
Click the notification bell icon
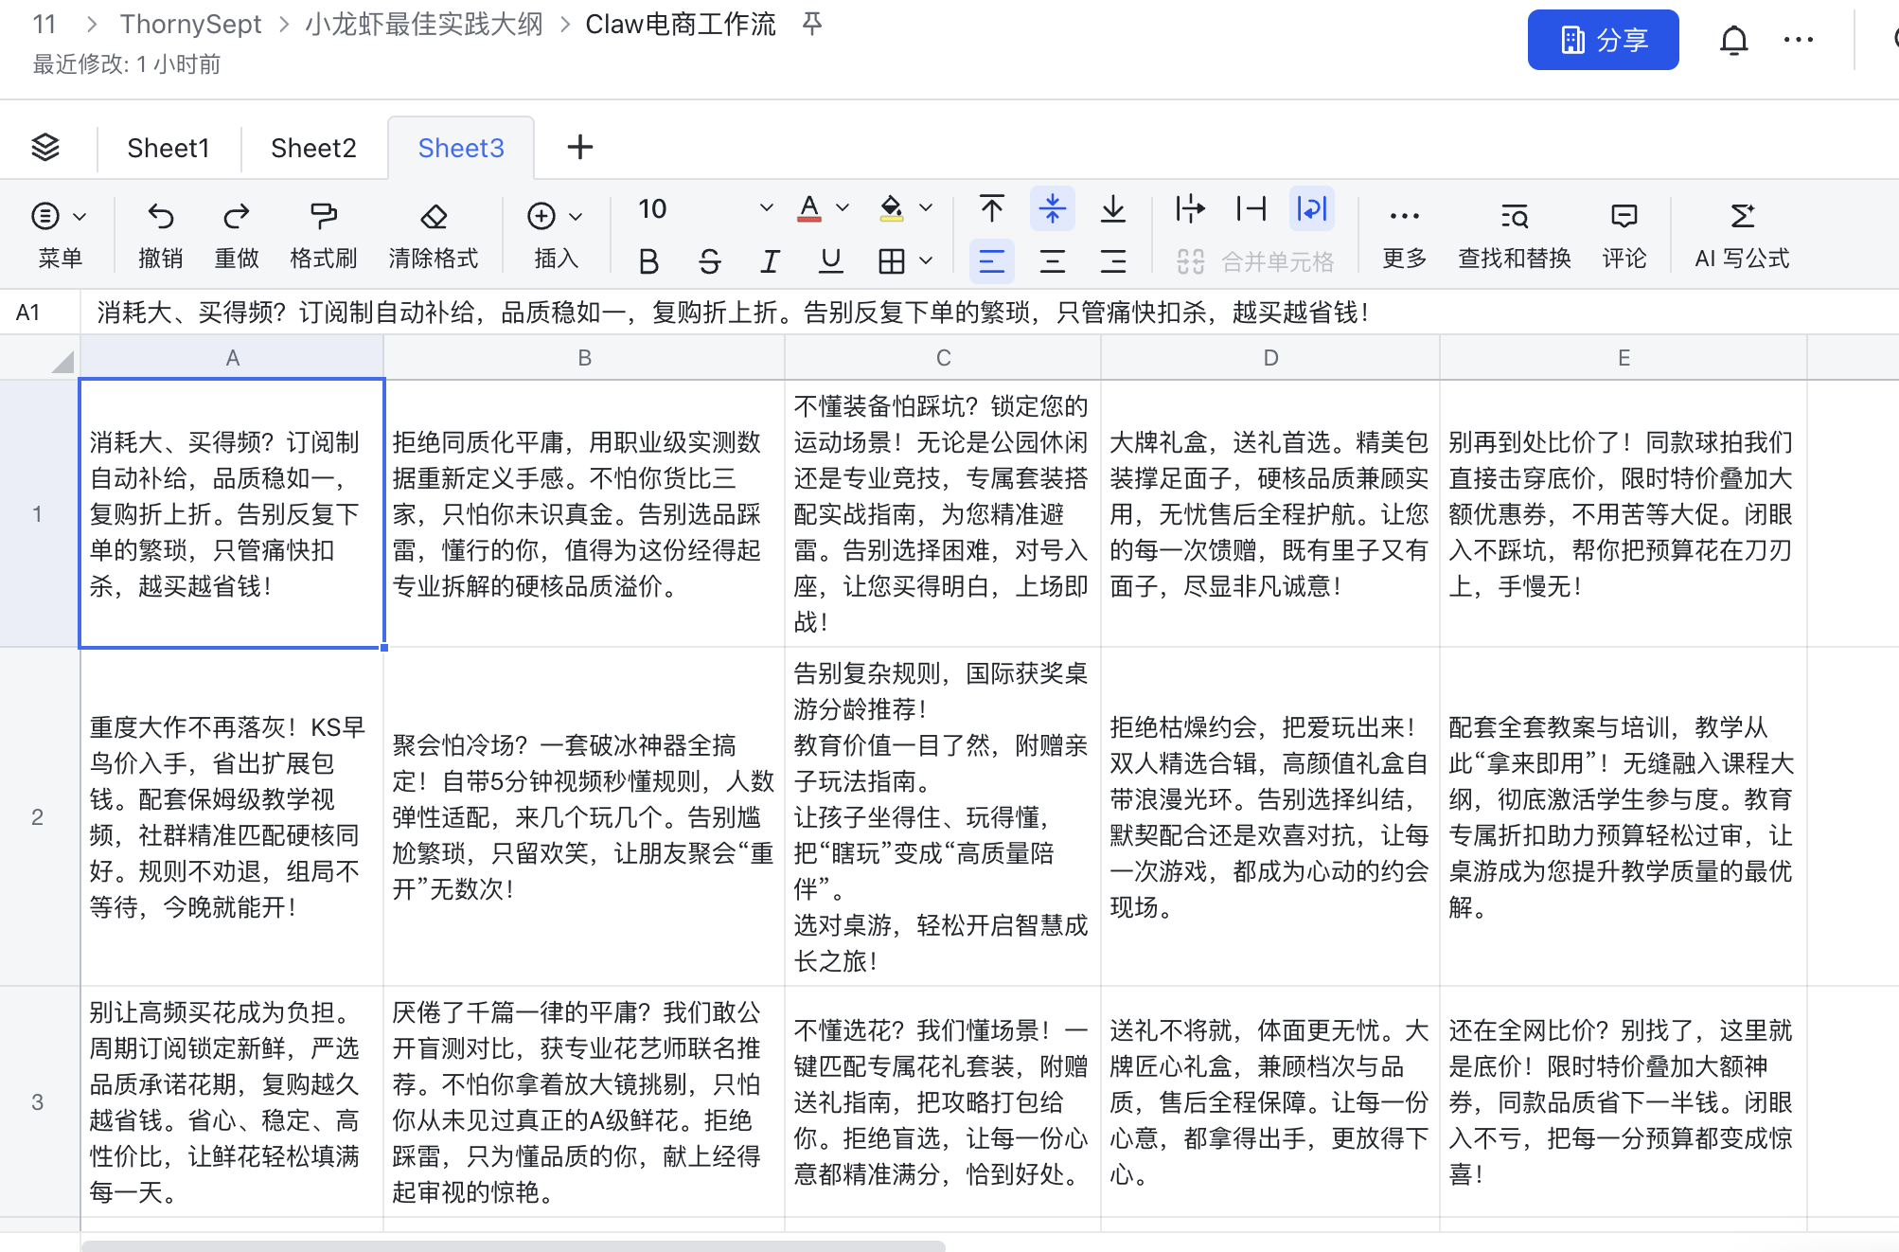coord(1733,41)
